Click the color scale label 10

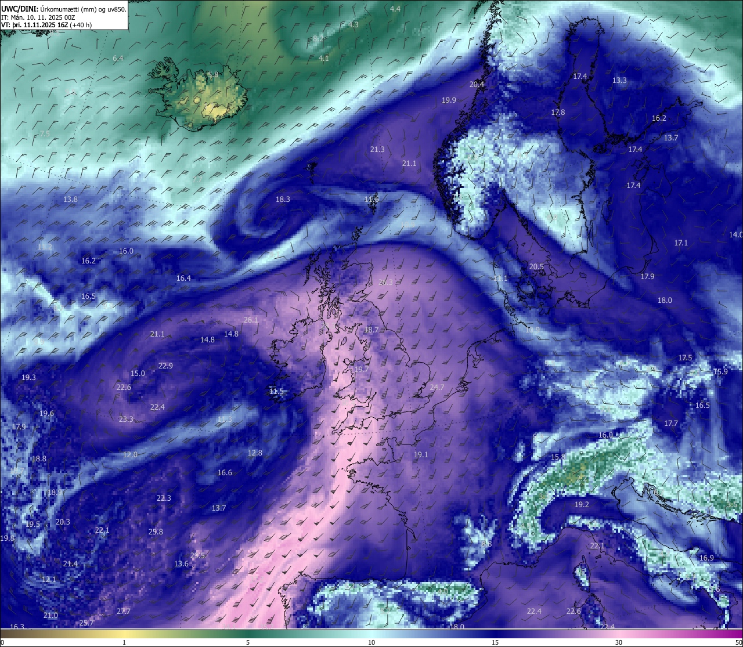(x=371, y=642)
